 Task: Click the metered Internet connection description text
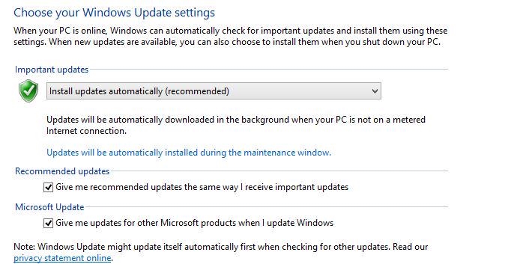tap(236, 125)
